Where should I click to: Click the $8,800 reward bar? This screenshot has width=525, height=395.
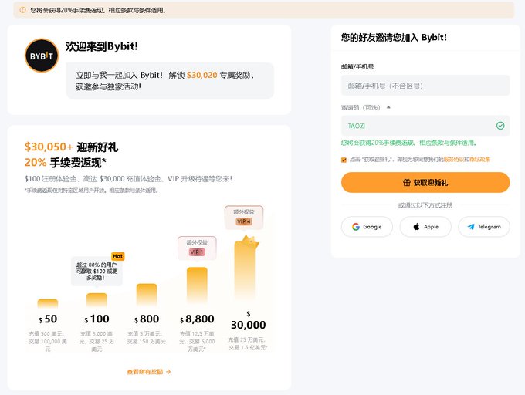tap(197, 286)
